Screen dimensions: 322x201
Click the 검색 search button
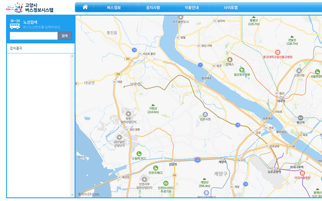coord(65,36)
